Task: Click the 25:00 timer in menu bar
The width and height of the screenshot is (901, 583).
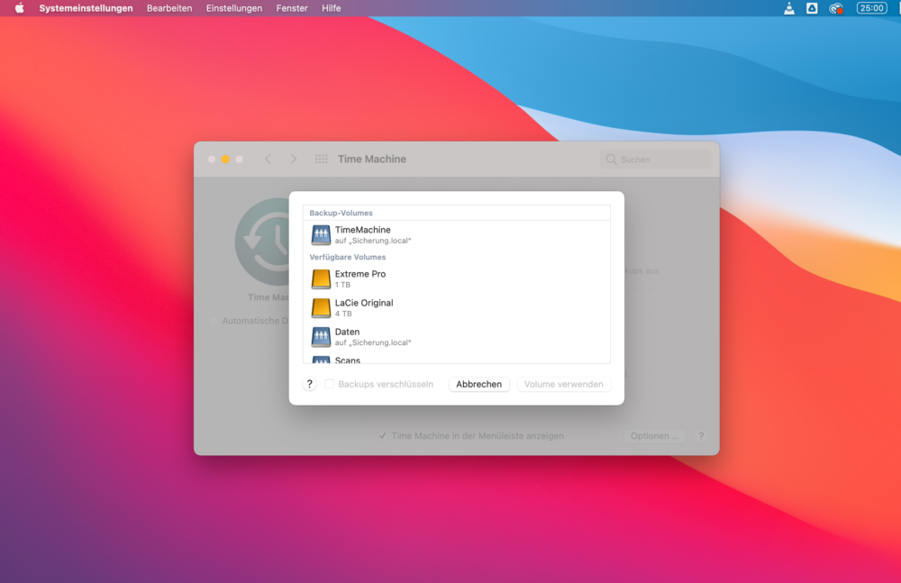Action: point(871,8)
